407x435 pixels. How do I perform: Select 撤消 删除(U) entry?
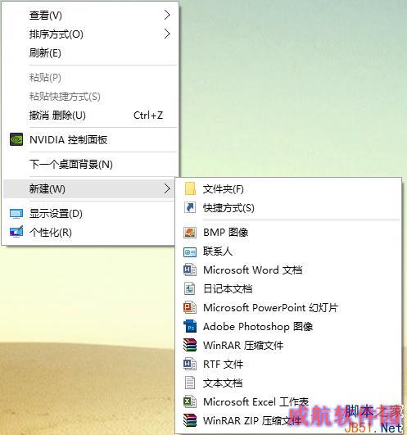pyautogui.click(x=89, y=116)
